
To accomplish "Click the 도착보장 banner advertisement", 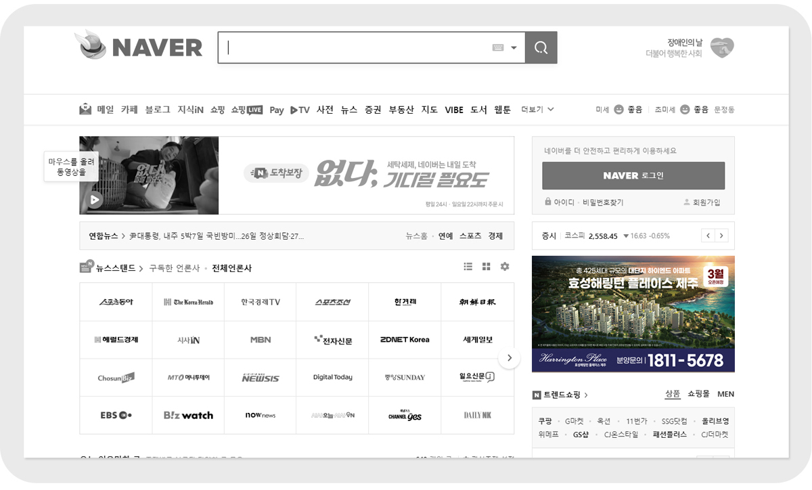I will (x=366, y=175).
